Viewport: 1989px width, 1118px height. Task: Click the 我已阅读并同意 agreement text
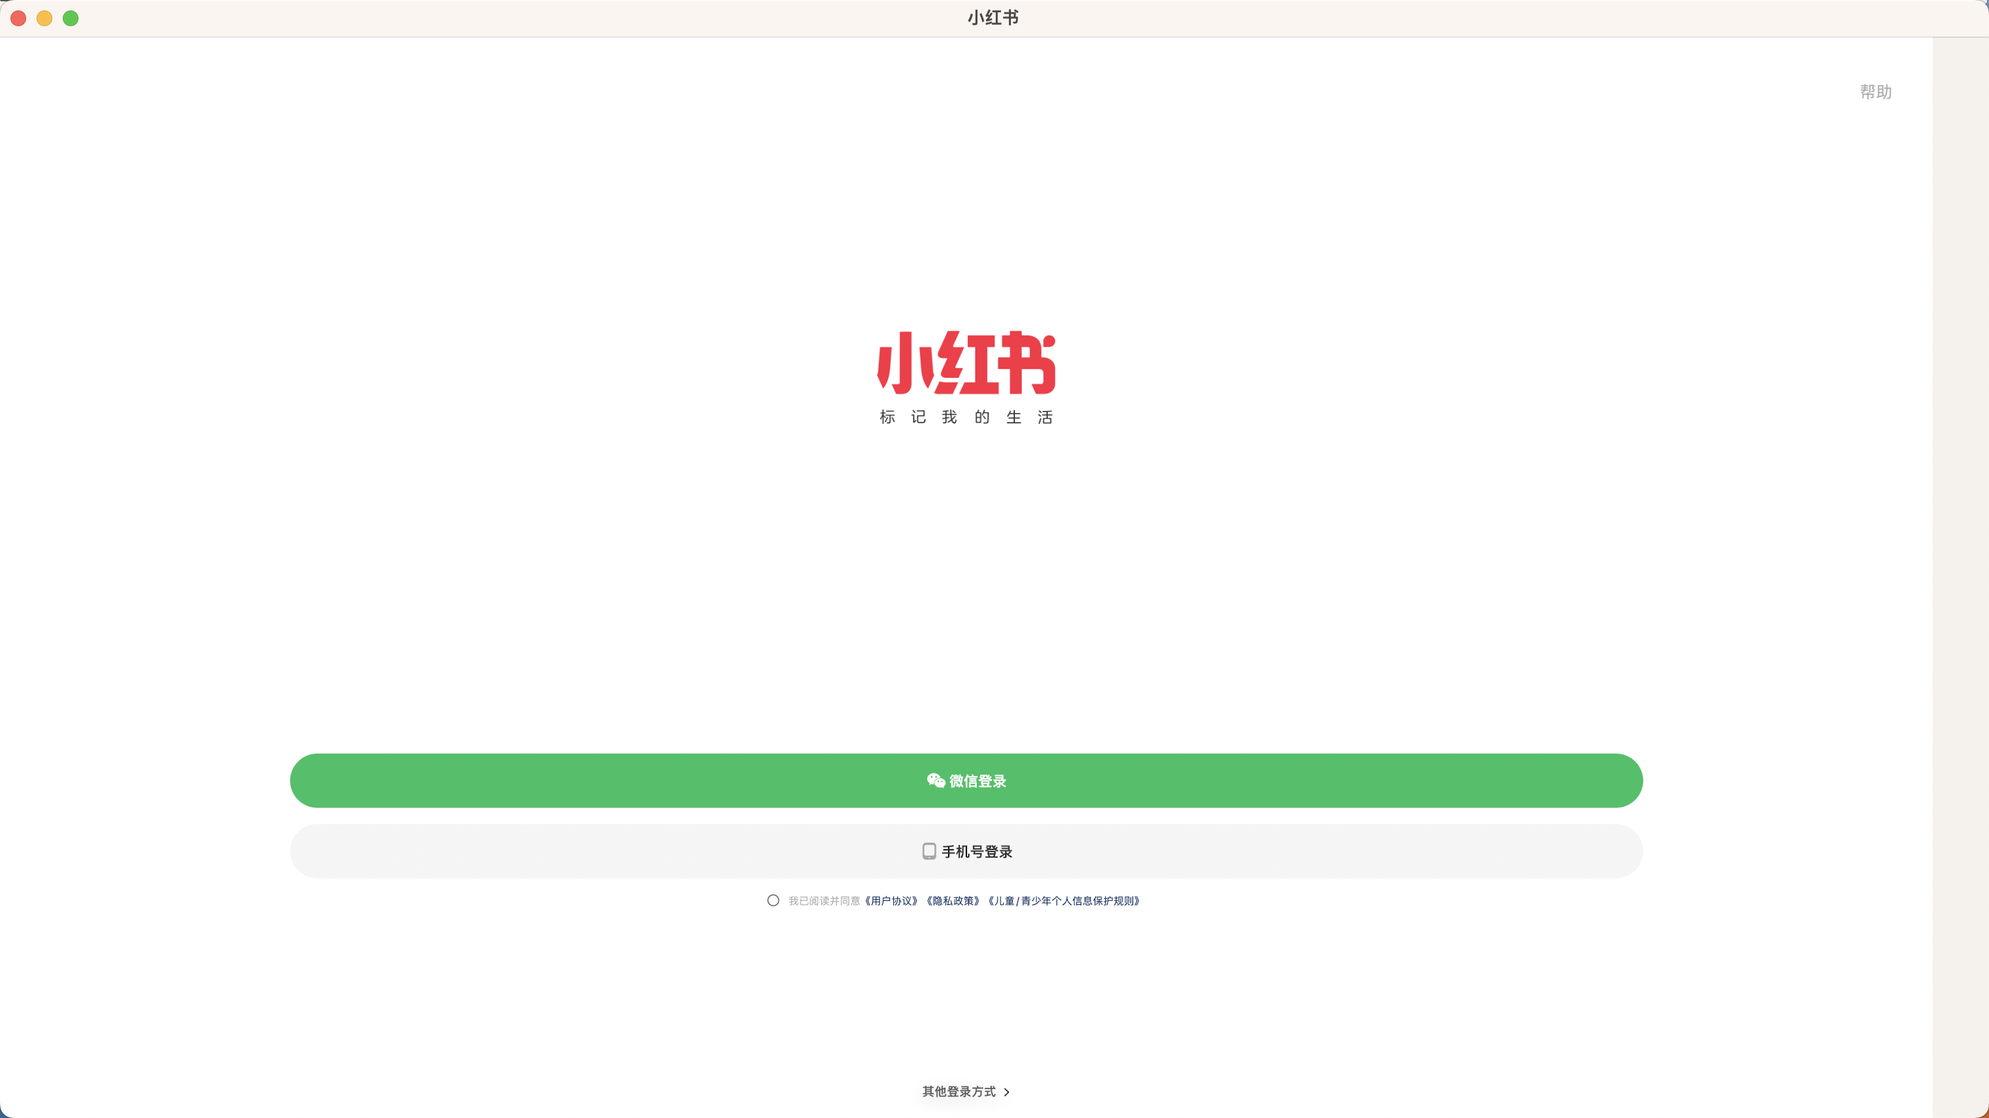[824, 901]
